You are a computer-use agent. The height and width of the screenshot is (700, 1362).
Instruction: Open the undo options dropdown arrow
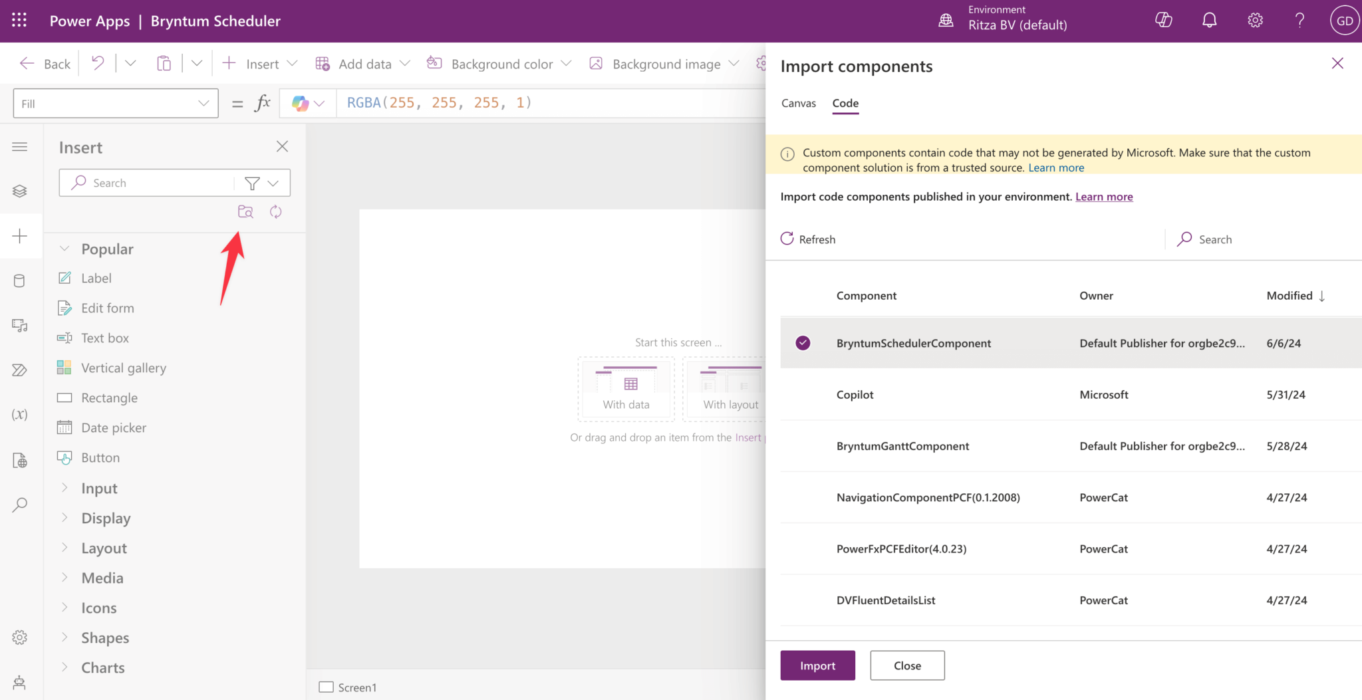(130, 64)
